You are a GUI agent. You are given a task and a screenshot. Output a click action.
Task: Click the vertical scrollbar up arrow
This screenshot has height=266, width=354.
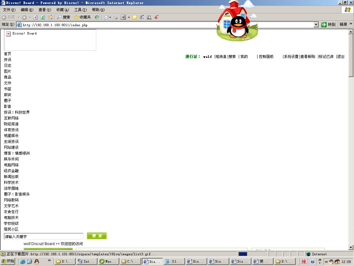[x=351, y=32]
